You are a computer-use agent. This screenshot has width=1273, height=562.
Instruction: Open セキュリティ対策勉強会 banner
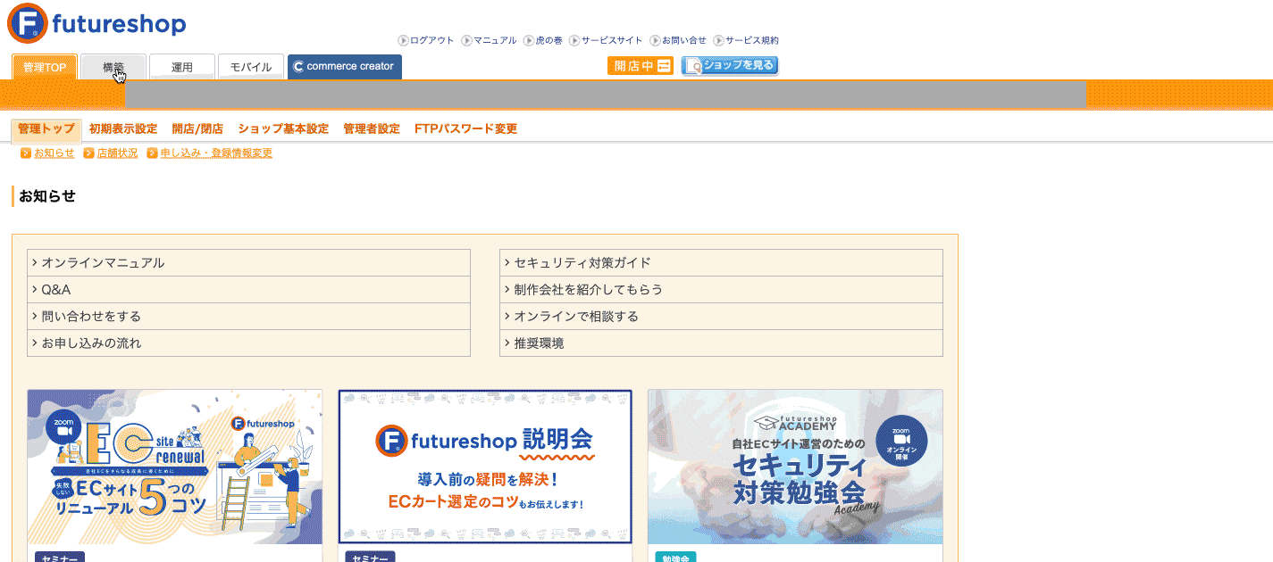pyautogui.click(x=795, y=467)
